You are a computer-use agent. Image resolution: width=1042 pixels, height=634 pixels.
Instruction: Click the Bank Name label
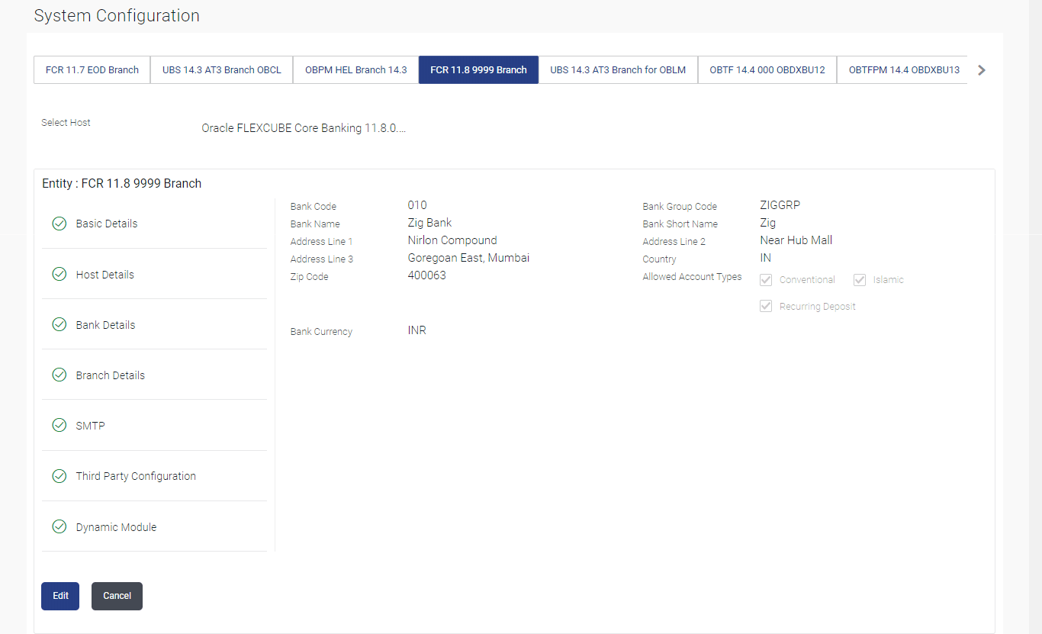315,224
